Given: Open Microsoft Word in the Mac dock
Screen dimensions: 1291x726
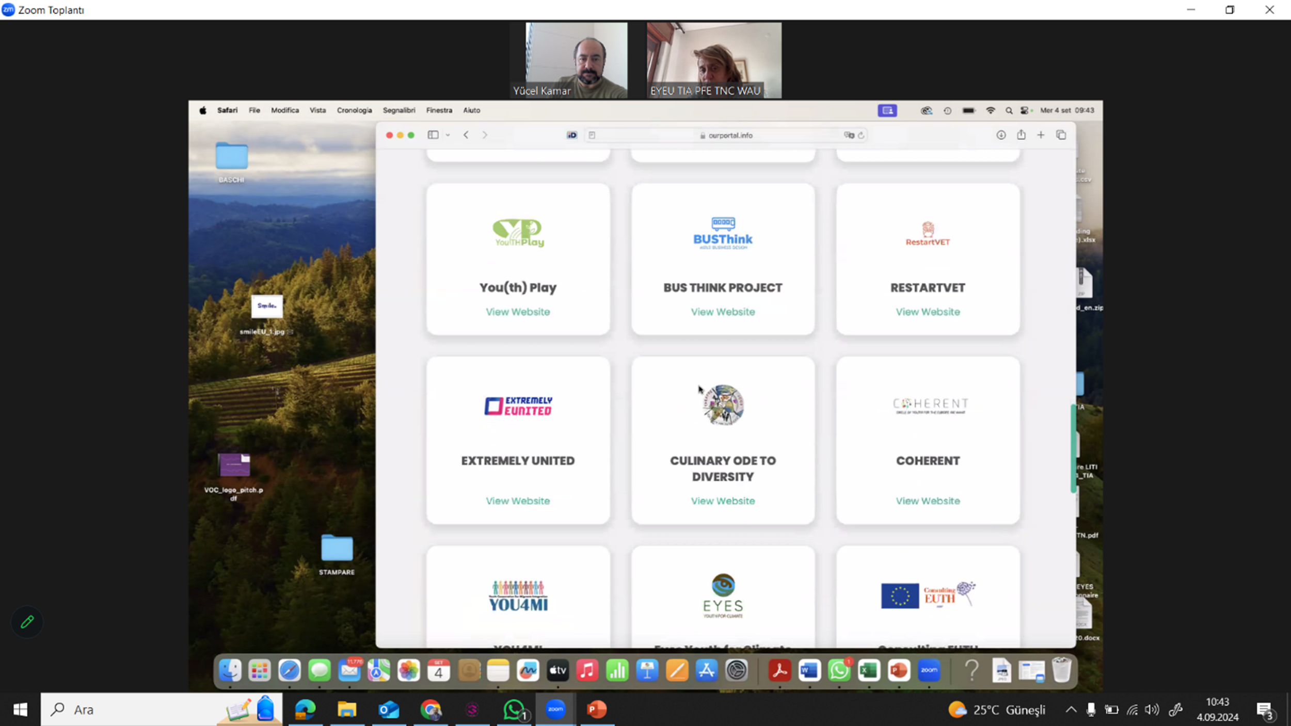Looking at the screenshot, I should point(809,670).
